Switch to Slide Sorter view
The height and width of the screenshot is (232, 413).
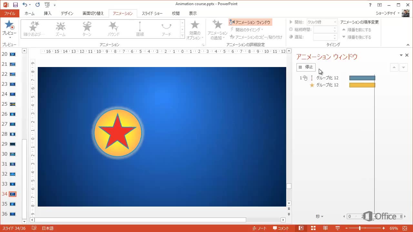pos(313,228)
